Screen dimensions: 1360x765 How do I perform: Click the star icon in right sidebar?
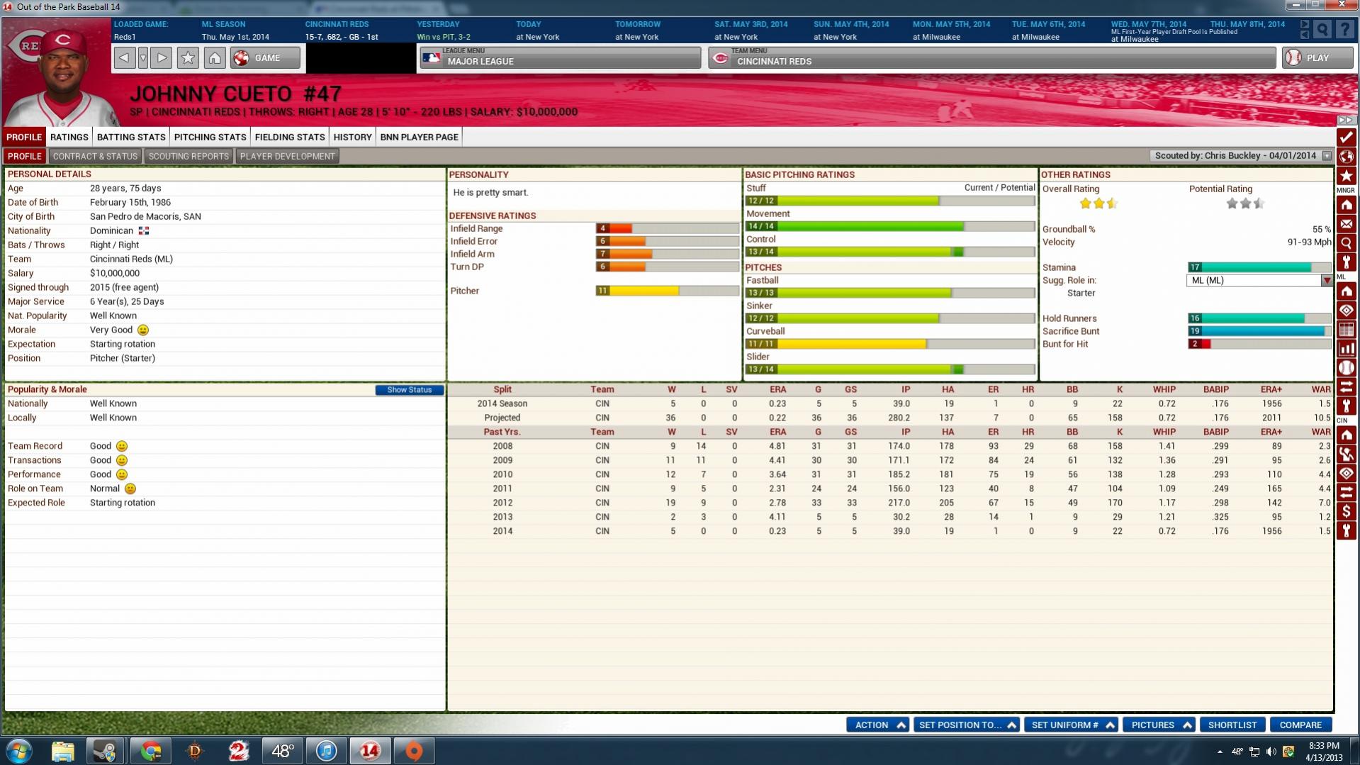(1346, 176)
